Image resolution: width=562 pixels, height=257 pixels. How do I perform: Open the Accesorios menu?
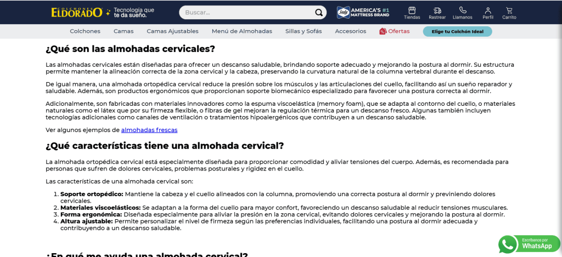click(350, 31)
